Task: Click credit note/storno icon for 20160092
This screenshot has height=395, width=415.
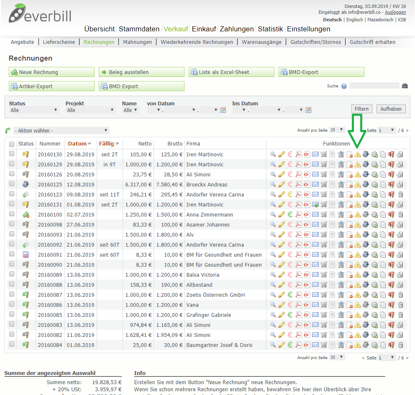Action: click(349, 245)
